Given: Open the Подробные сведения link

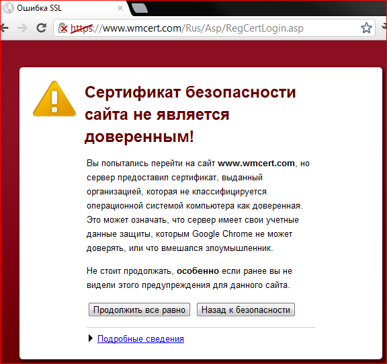Looking at the screenshot, I should [140, 338].
